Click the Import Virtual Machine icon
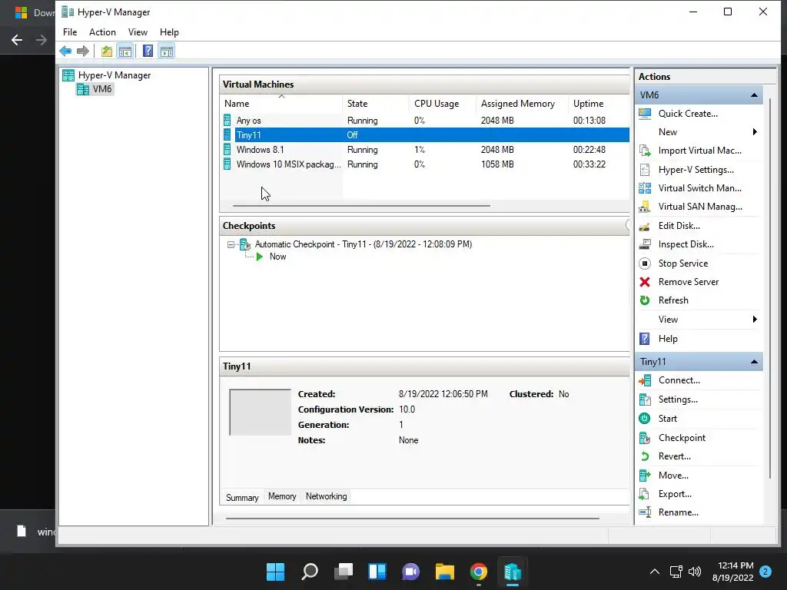The width and height of the screenshot is (787, 590). [x=645, y=151]
